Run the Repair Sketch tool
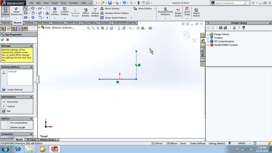This screenshot has height=153, width=272. pos(178,12)
